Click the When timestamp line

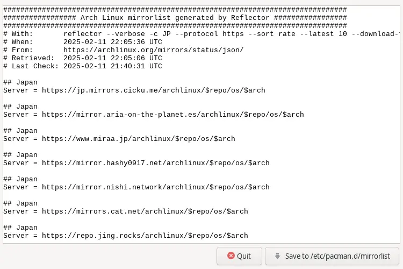click(x=112, y=42)
